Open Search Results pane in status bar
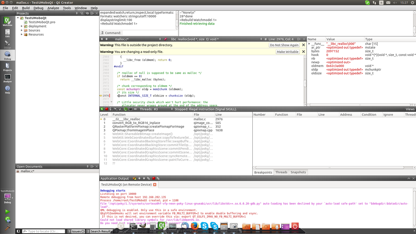This screenshot has height=234, width=416. click(100, 232)
